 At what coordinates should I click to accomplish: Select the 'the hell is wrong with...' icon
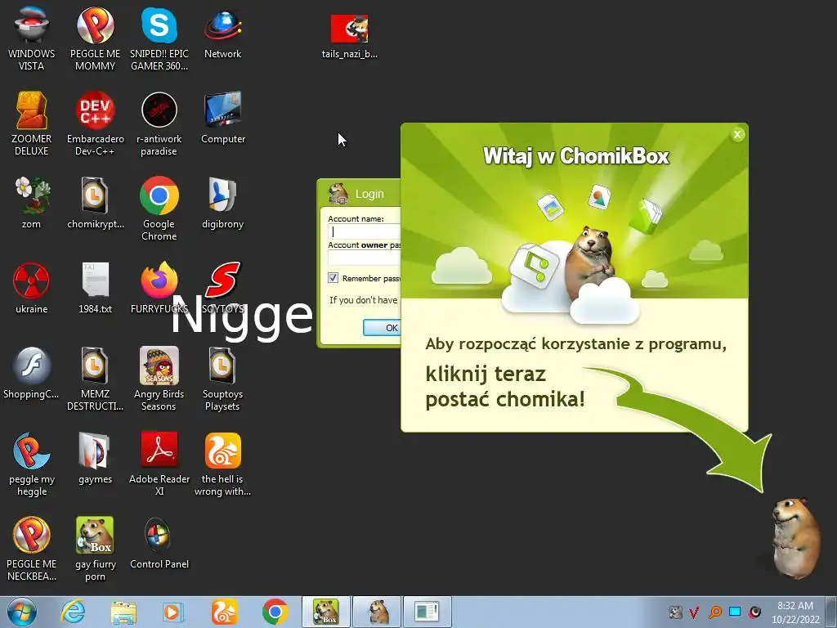[x=222, y=463]
